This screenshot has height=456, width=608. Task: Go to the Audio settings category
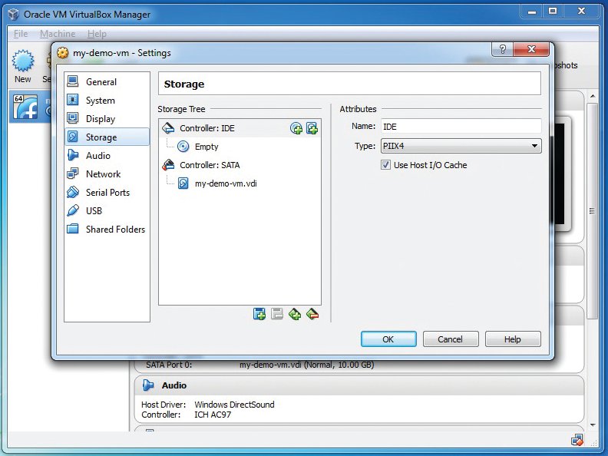click(x=98, y=156)
